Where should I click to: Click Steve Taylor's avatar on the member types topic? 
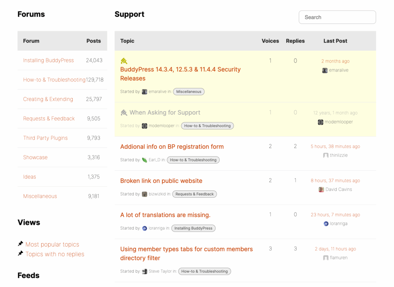pos(144,271)
